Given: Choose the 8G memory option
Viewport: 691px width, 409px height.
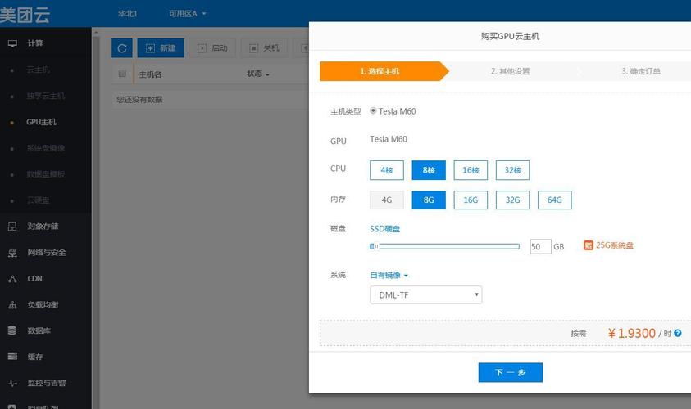Looking at the screenshot, I should [429, 200].
